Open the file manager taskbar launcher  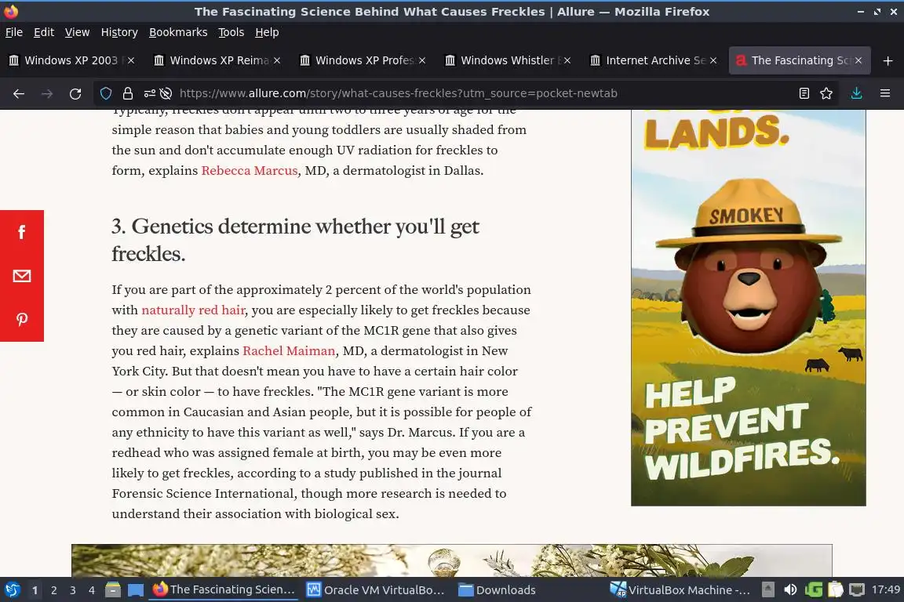pyautogui.click(x=113, y=590)
